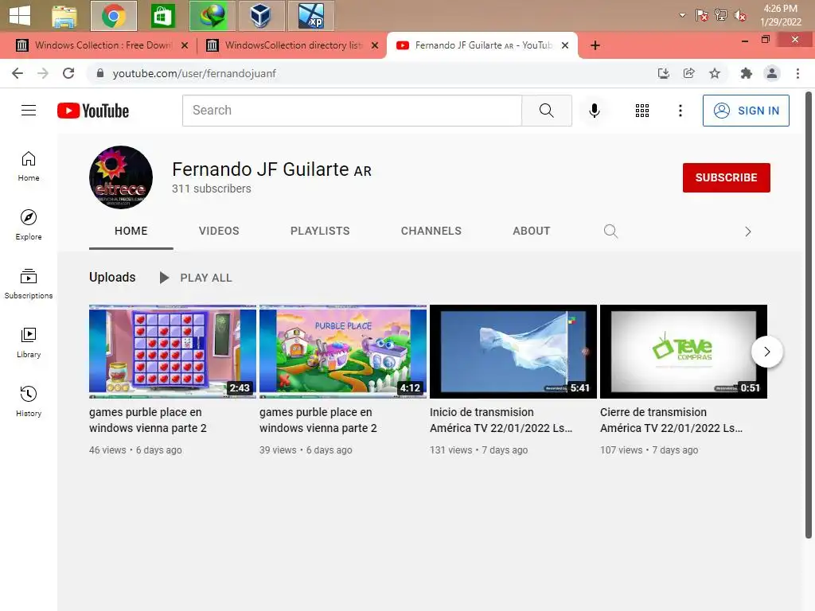Viewport: 815px width, 611px height.
Task: Close the Fernando JF Guilarte tab
Action: (x=565, y=45)
